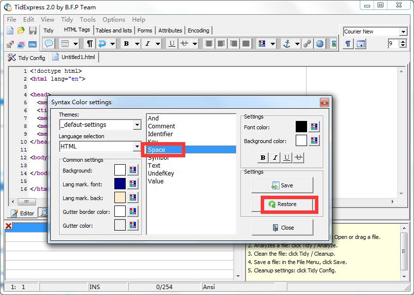Image resolution: width=414 pixels, height=295 pixels.
Task: Expand the dropdown next to the line break icon
Action: [112, 43]
